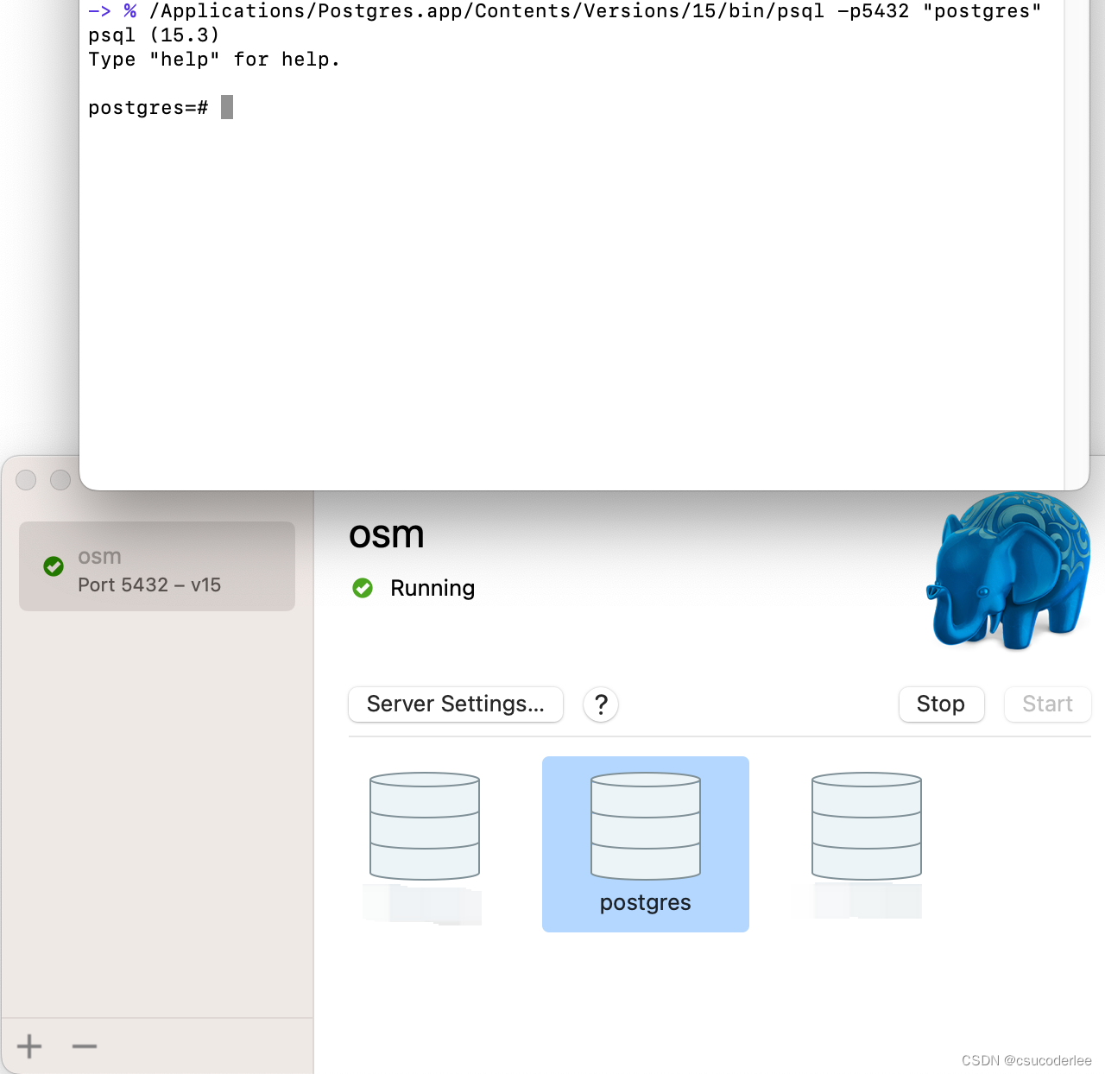Click the Running status text
This screenshot has width=1105, height=1074.
433,588
